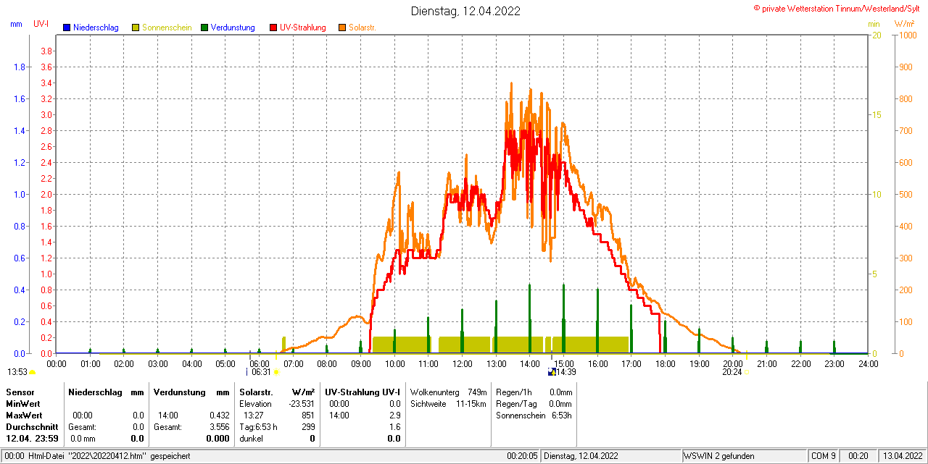
Task: Click the 00:00 time axis label
Action: pos(56,363)
